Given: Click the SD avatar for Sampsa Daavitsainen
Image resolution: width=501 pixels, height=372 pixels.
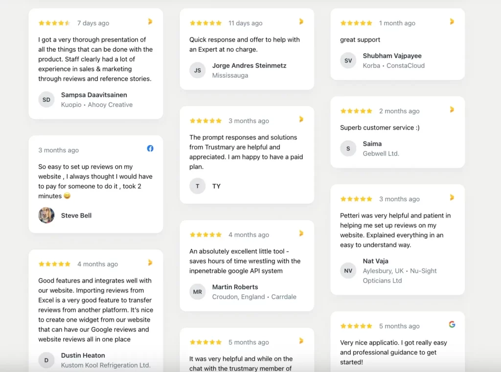Looking at the screenshot, I should coord(46,100).
